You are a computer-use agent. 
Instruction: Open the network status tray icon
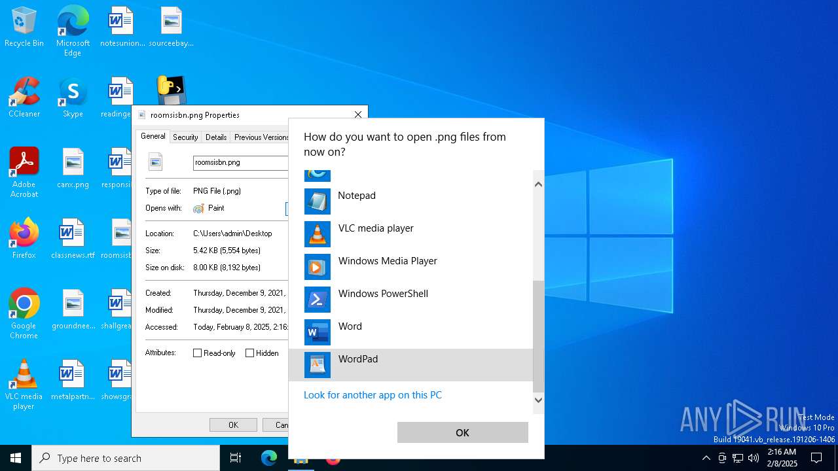click(x=738, y=458)
